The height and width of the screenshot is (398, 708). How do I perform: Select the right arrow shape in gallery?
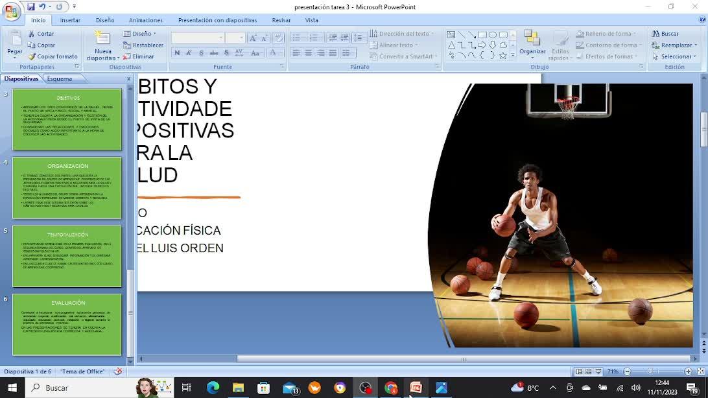482,45
